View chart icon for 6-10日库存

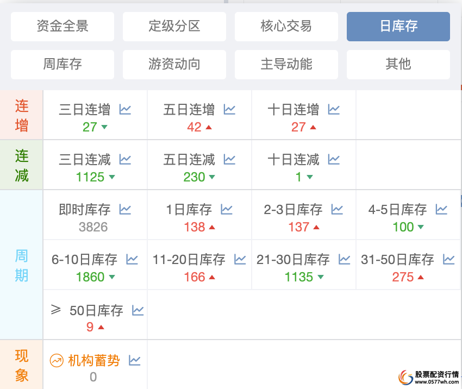coord(132,259)
